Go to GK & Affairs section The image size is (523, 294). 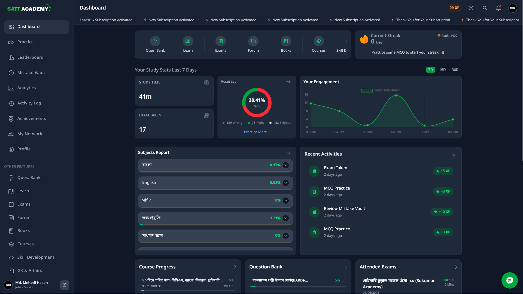pos(29,271)
